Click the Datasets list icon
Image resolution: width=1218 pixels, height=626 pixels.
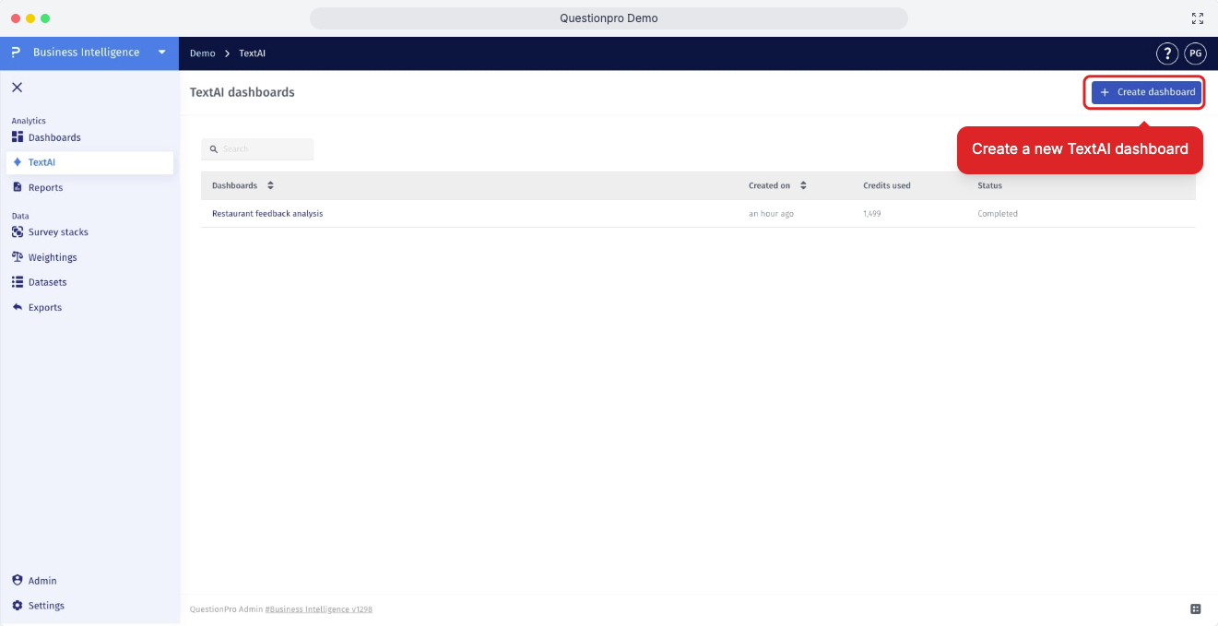point(18,282)
